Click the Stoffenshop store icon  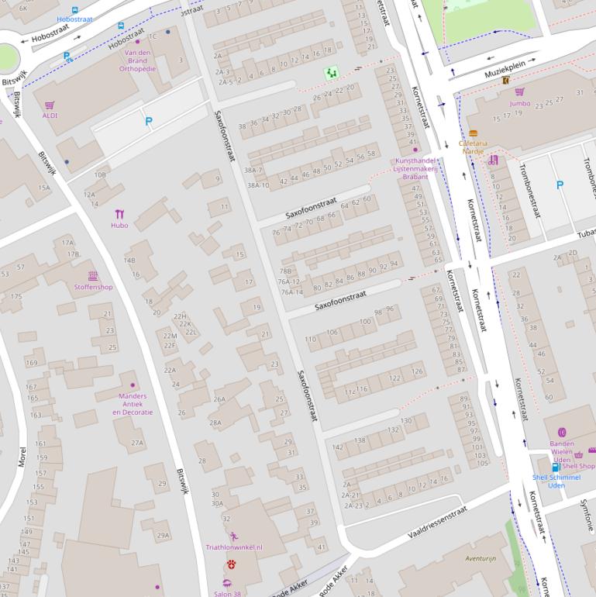click(93, 276)
